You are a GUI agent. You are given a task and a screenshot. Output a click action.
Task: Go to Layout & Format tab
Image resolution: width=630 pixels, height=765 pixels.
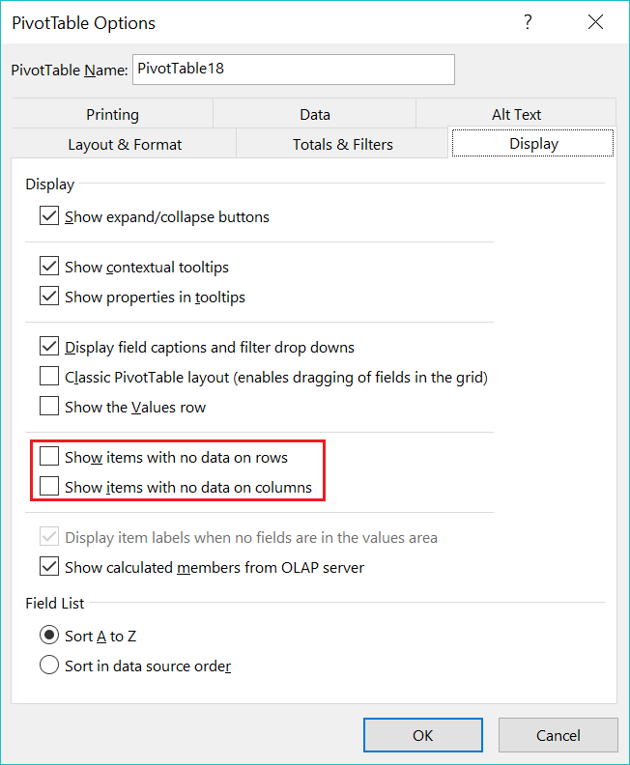tap(125, 145)
